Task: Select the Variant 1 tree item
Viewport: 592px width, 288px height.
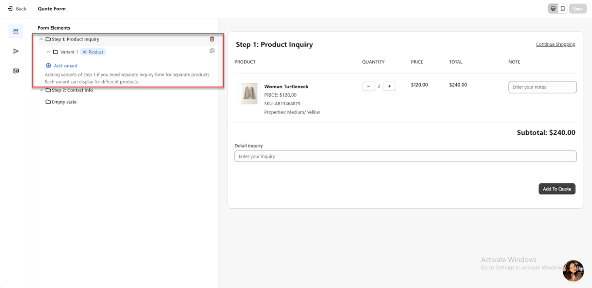Action: (69, 52)
